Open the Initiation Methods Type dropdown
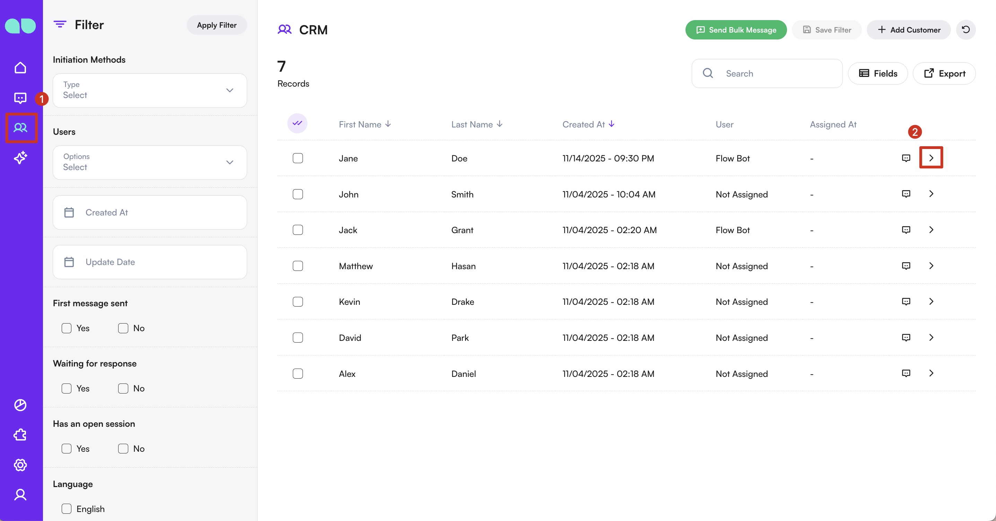Viewport: 996px width, 521px height. coord(150,90)
